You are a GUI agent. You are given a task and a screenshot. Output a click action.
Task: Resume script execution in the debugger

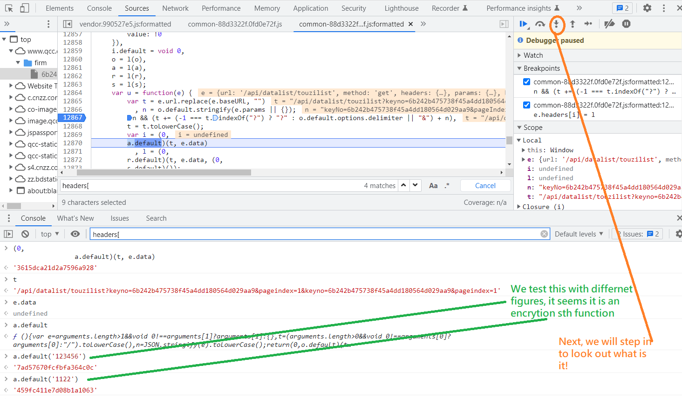523,24
